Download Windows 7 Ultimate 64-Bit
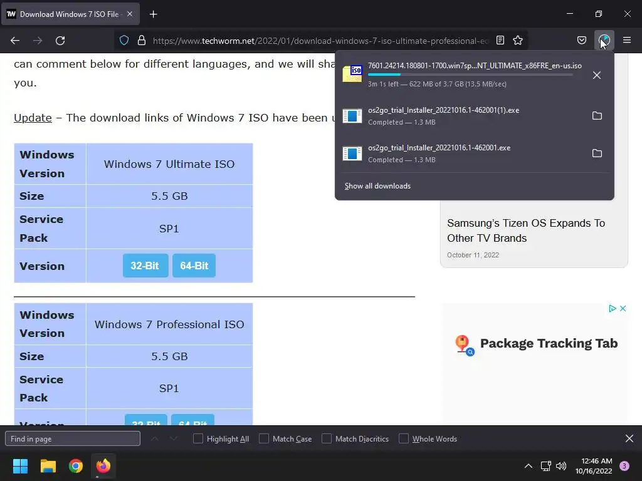642x481 pixels. tap(194, 266)
